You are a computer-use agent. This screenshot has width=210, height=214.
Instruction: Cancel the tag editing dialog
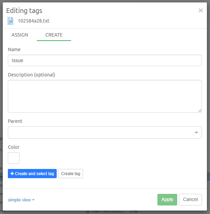tap(190, 200)
